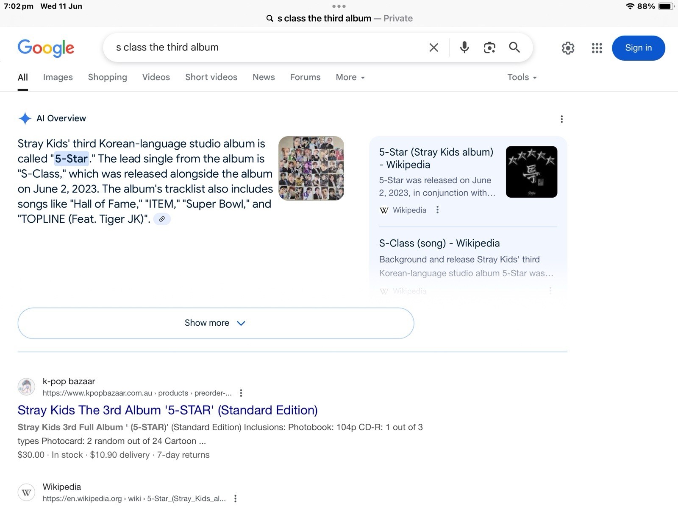This screenshot has width=678, height=509.
Task: Click the Google logo
Action: pos(46,48)
